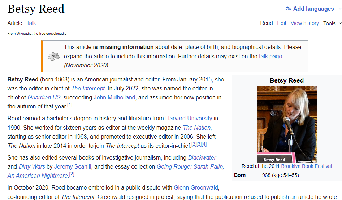
Task: Click the '1968 (age 54–55)' infobox value
Action: [279, 175]
